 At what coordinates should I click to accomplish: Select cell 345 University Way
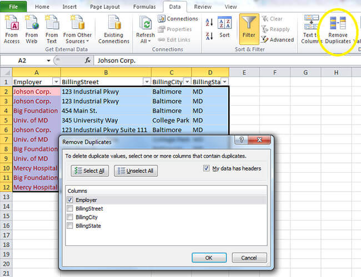click(106, 120)
